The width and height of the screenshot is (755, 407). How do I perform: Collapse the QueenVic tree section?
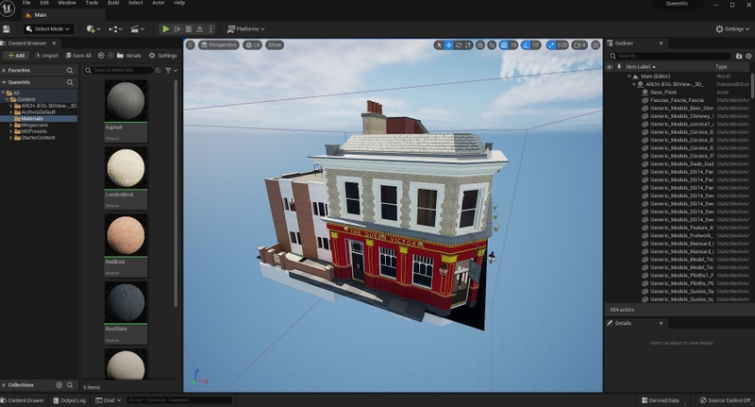click(x=4, y=82)
